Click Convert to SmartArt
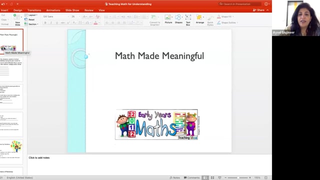The height and width of the screenshot is (180, 320). pyautogui.click(x=154, y=20)
